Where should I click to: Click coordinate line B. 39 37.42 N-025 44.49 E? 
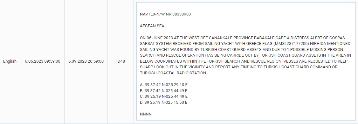tap(164, 90)
